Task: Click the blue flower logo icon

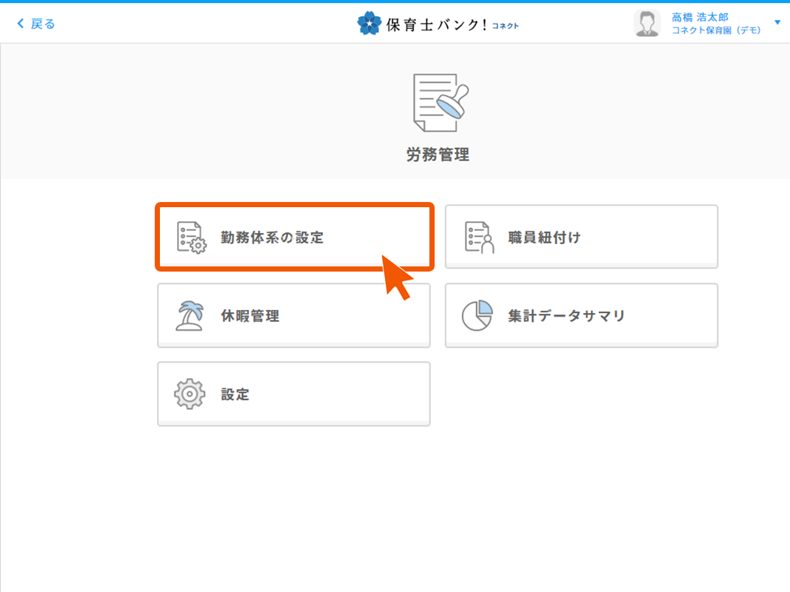Action: click(x=369, y=24)
